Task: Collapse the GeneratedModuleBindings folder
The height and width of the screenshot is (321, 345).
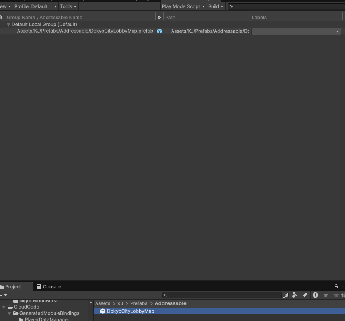Action: point(9,313)
